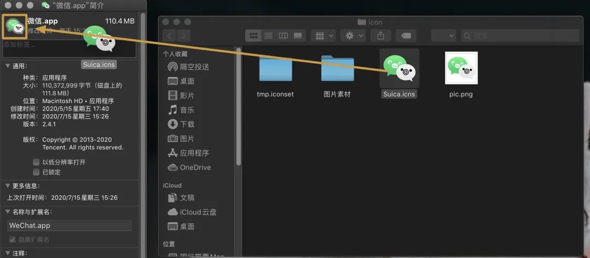
Task: Toggle the 注释 section disclosure triangle
Action: coord(8,253)
